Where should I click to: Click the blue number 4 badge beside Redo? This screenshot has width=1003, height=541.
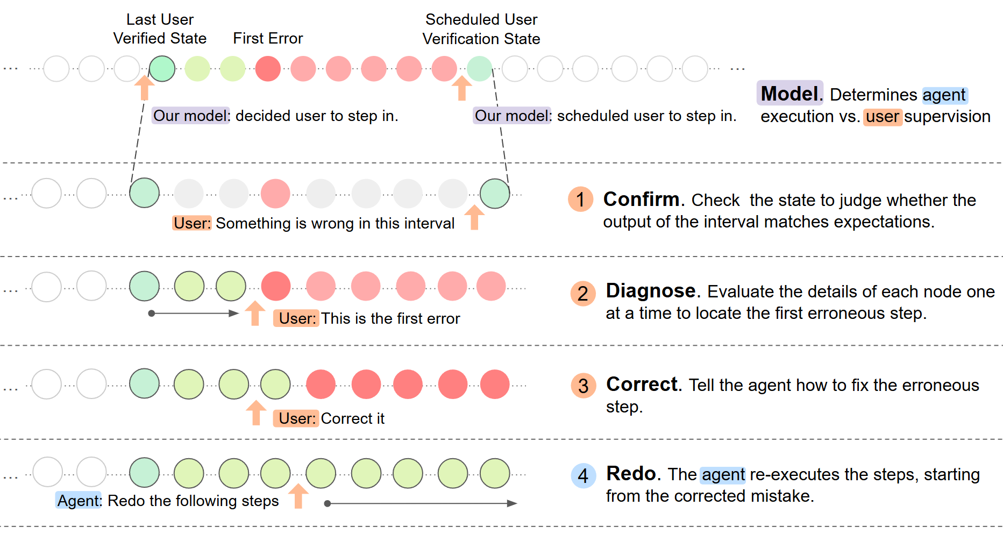tap(584, 475)
